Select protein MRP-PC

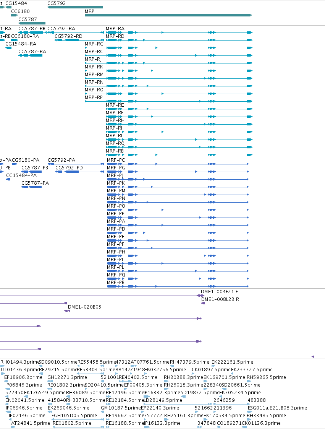click(116, 160)
